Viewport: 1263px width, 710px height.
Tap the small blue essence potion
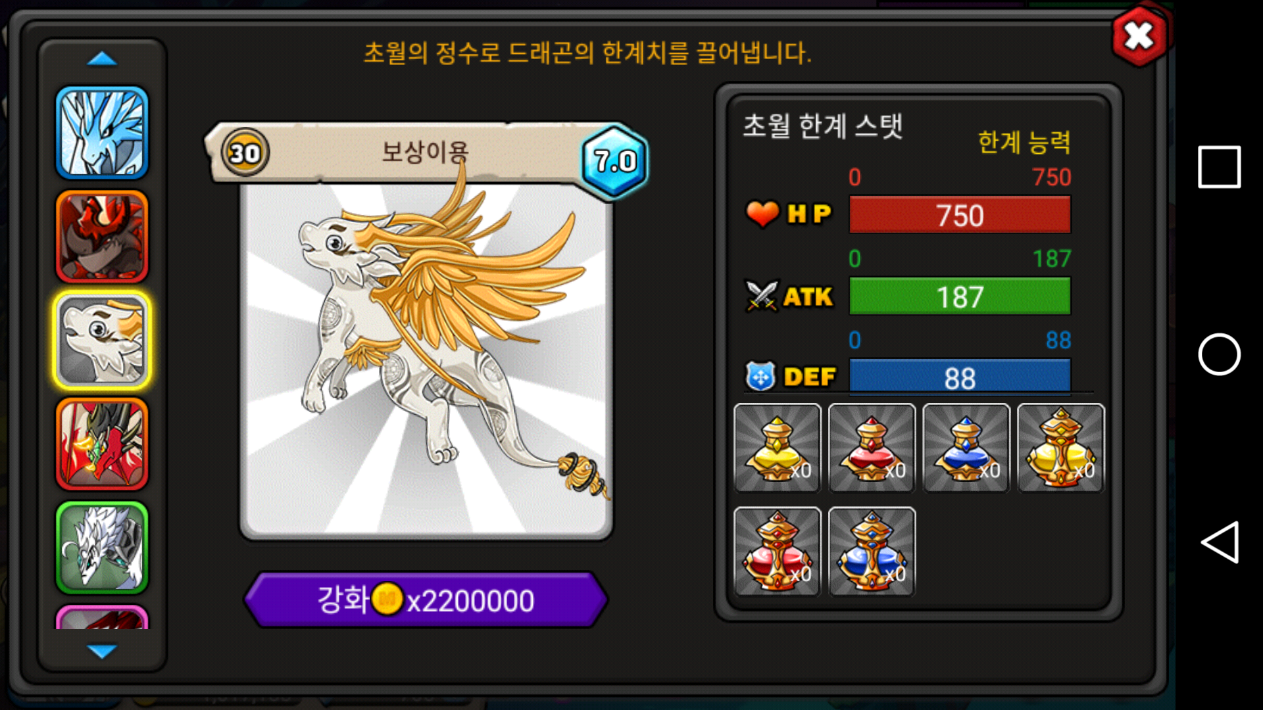pos(966,448)
